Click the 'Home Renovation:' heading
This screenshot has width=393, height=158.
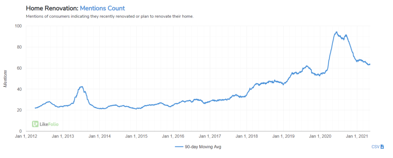tap(52, 8)
